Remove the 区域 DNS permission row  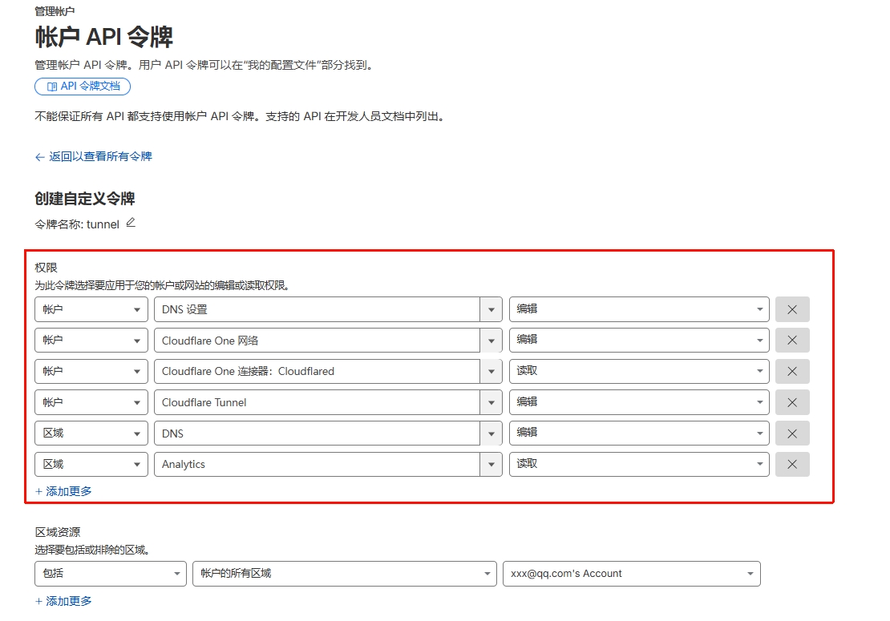pos(792,433)
